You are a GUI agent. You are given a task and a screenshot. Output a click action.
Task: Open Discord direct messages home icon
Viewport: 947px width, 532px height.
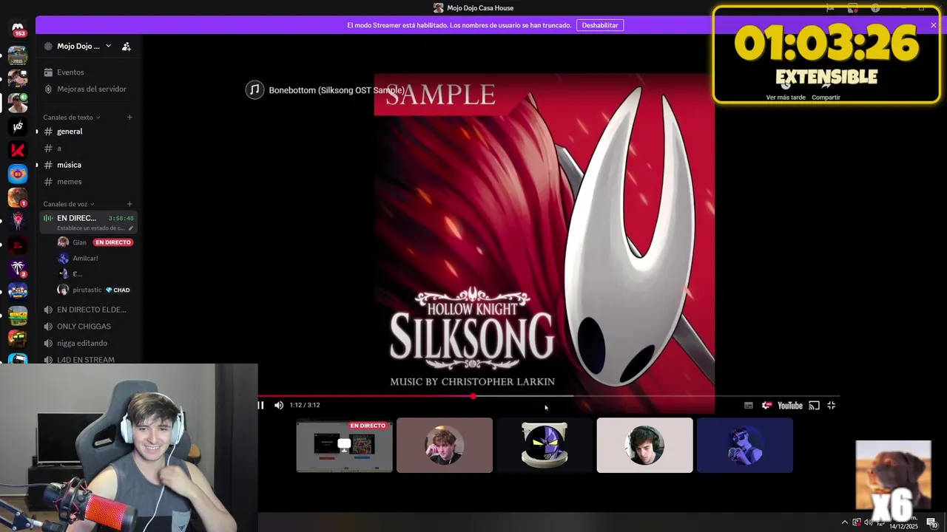18,27
